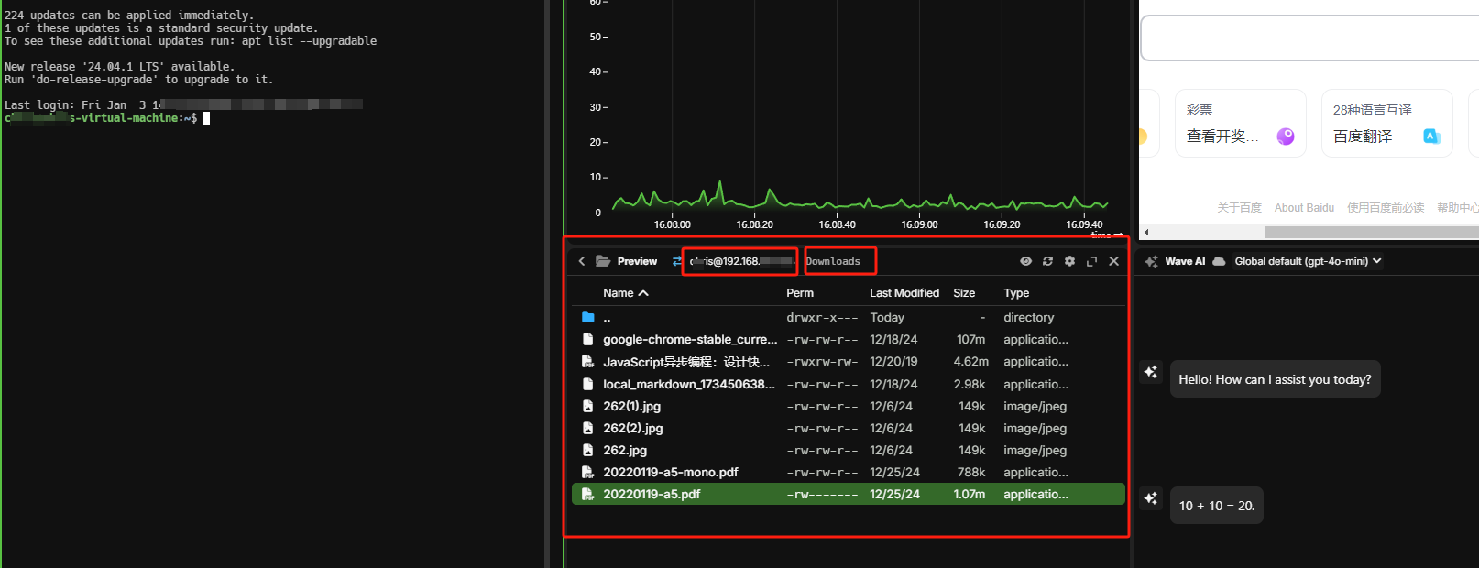
Task: Sort files by Last Modified column
Action: 904,293
